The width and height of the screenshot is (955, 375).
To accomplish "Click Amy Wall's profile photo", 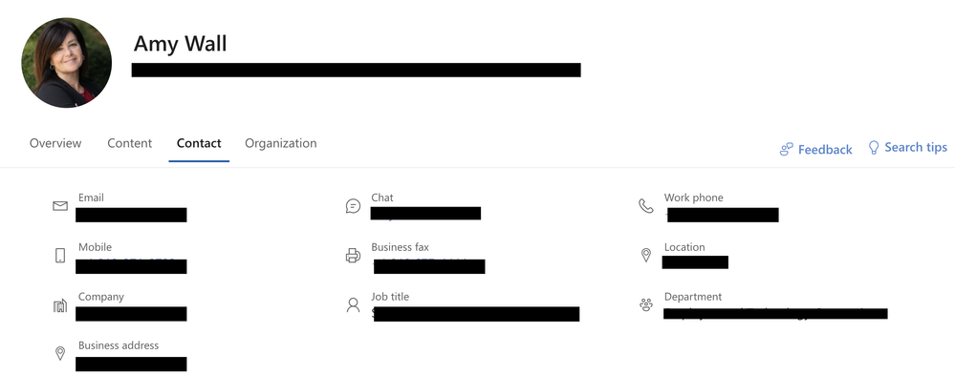I will pos(66,63).
